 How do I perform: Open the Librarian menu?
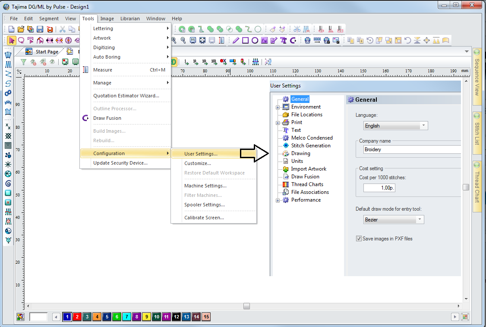130,19
